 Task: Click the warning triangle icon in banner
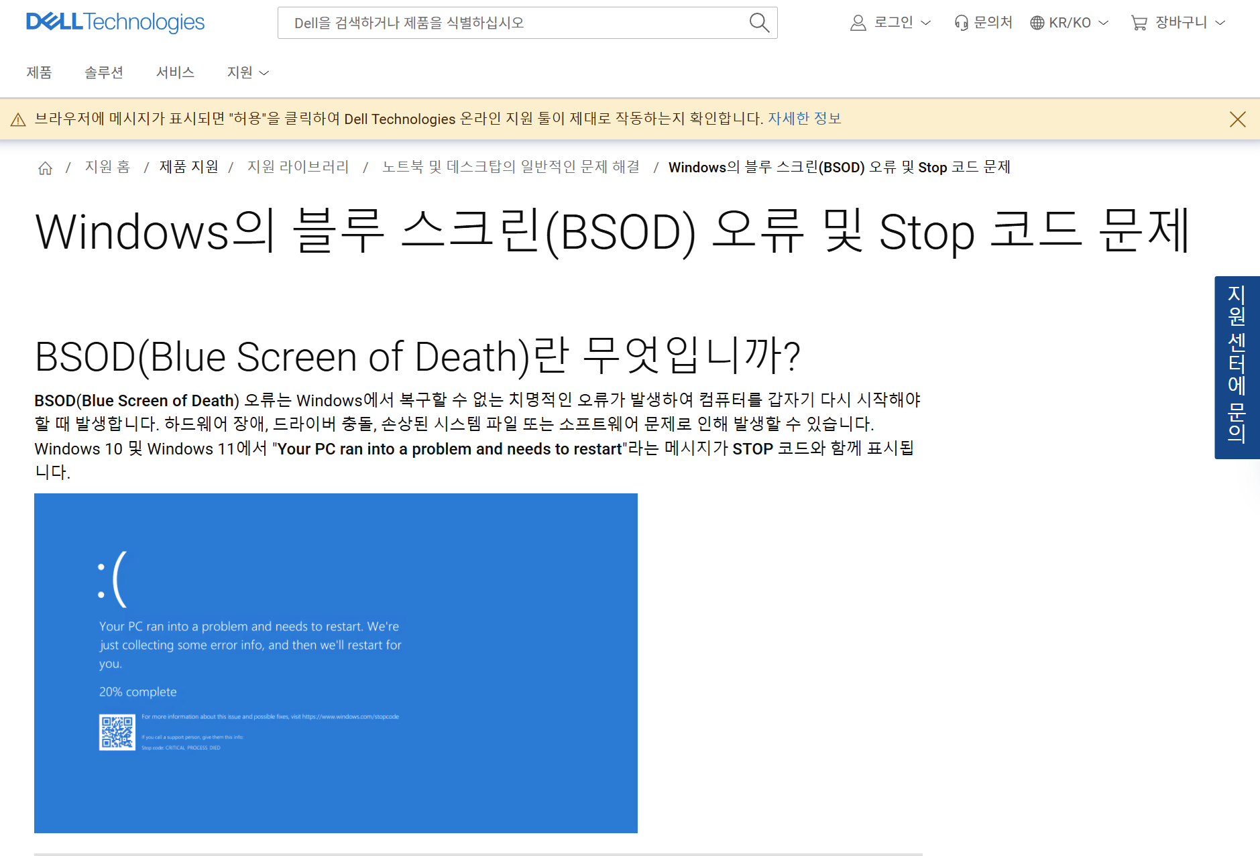[18, 119]
